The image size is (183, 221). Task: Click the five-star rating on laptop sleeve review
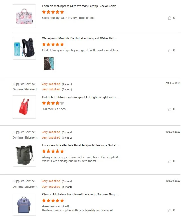[x=53, y=12]
